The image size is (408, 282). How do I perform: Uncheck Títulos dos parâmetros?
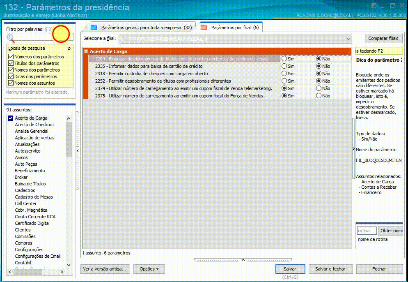click(11, 63)
